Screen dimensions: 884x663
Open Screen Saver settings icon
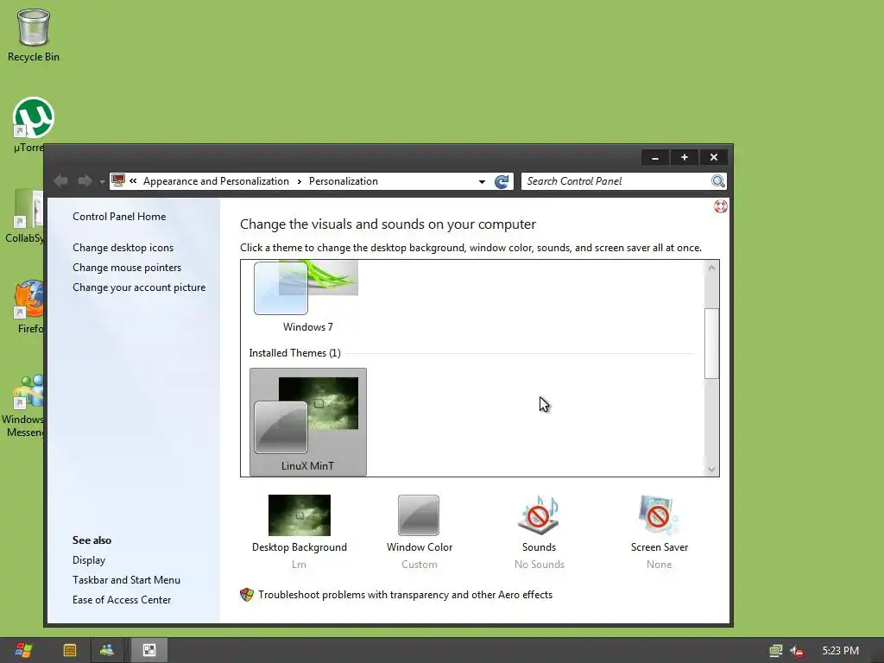click(659, 515)
